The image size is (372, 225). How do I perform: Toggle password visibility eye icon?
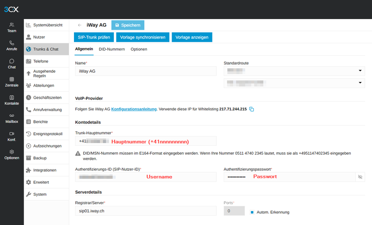point(360,177)
